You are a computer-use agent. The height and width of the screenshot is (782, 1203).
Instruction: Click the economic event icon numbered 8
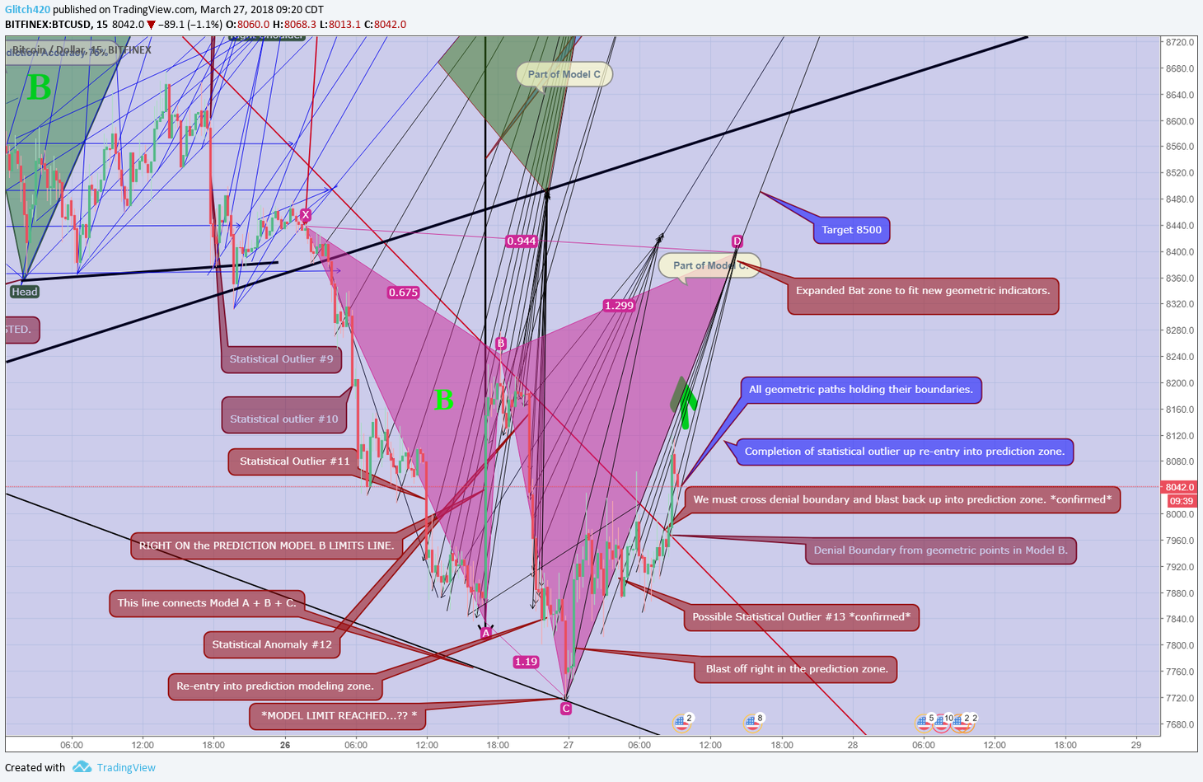click(752, 723)
